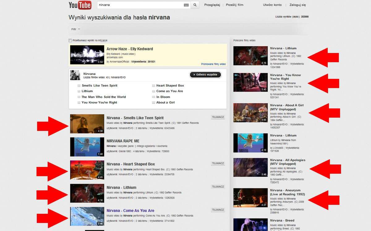Image resolution: width=371 pixels, height=231 pixels.
Task: Click the Odtwórz wszystkie button
Action: [205, 75]
